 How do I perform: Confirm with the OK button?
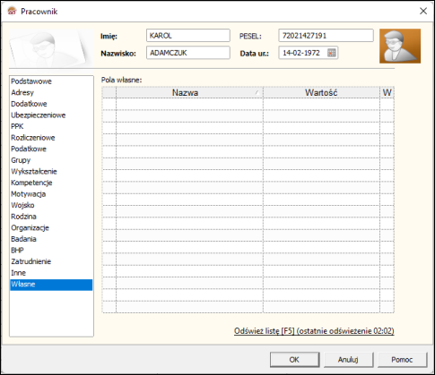[x=294, y=360]
